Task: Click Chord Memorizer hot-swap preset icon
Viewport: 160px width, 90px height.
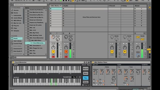Action: (87, 62)
